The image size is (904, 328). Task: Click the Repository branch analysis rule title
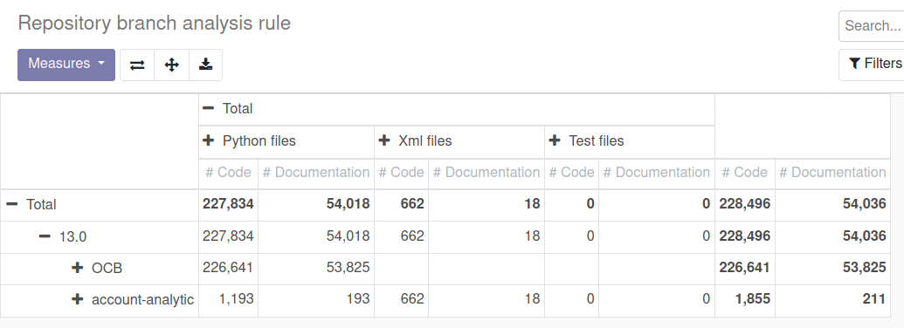(x=155, y=24)
